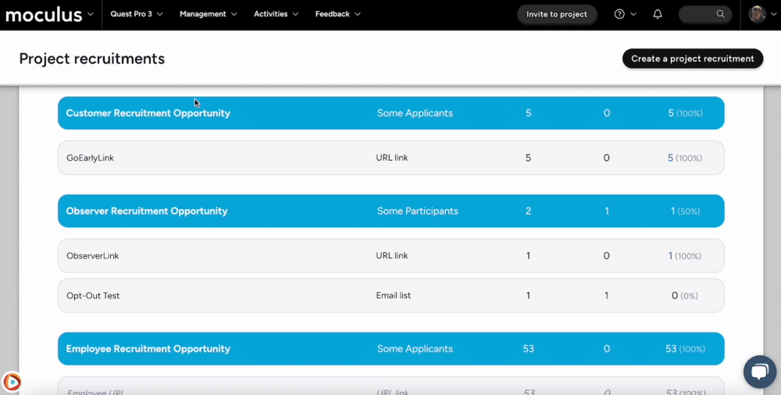Click Invite to project button
This screenshot has height=395, width=781.
[557, 14]
